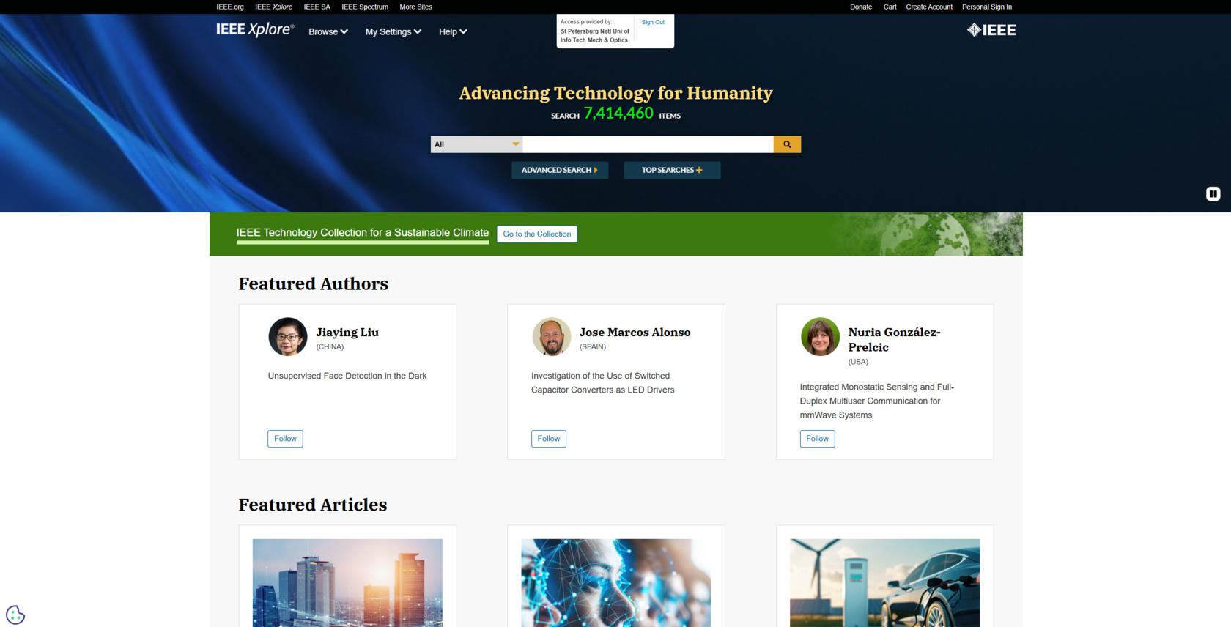Open Jose Marcos Alonso's profile photo
Image resolution: width=1231 pixels, height=627 pixels.
(x=552, y=337)
